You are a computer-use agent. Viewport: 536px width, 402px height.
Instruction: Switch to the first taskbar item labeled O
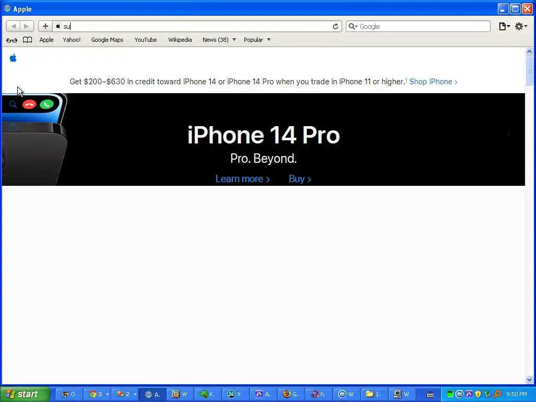(x=69, y=394)
